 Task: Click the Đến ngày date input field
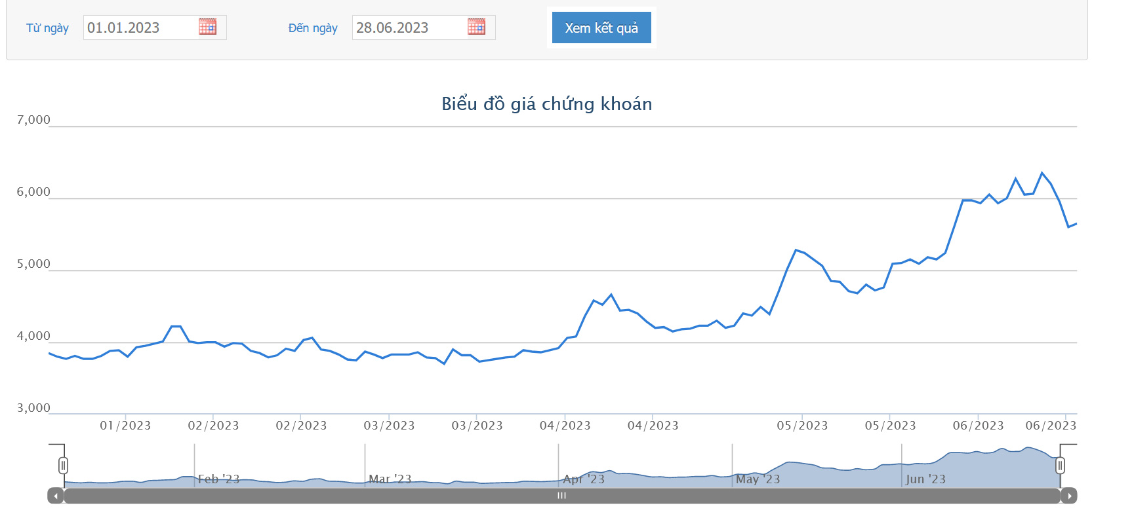click(409, 28)
